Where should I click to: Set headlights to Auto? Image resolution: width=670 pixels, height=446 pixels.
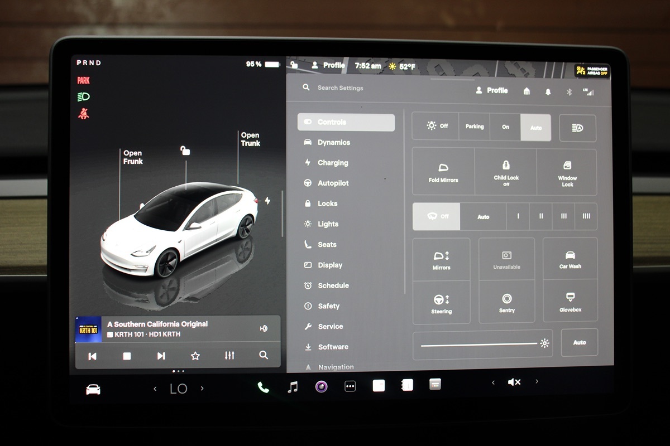click(535, 127)
